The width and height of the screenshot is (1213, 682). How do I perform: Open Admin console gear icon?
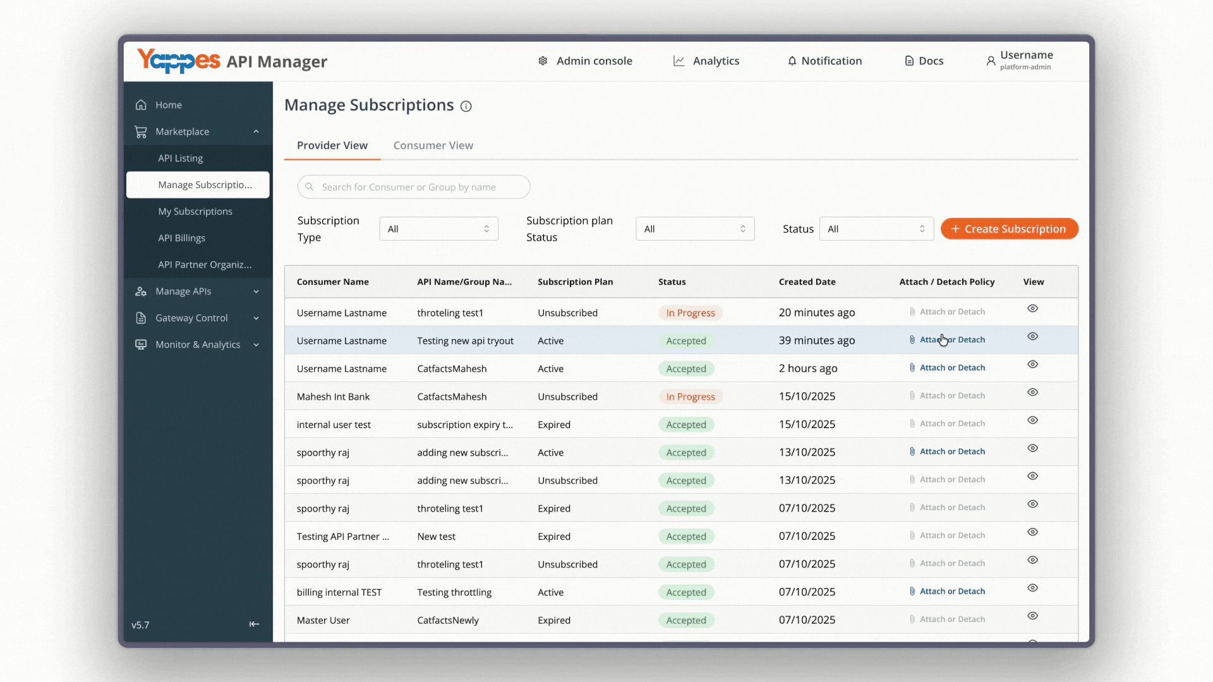pos(543,61)
